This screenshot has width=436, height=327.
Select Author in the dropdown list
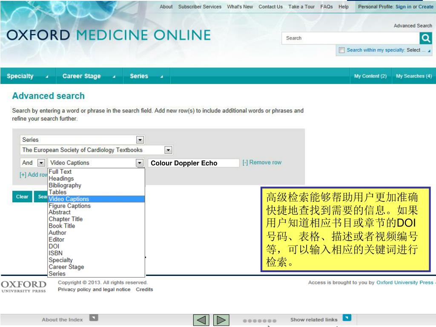pyautogui.click(x=96, y=233)
